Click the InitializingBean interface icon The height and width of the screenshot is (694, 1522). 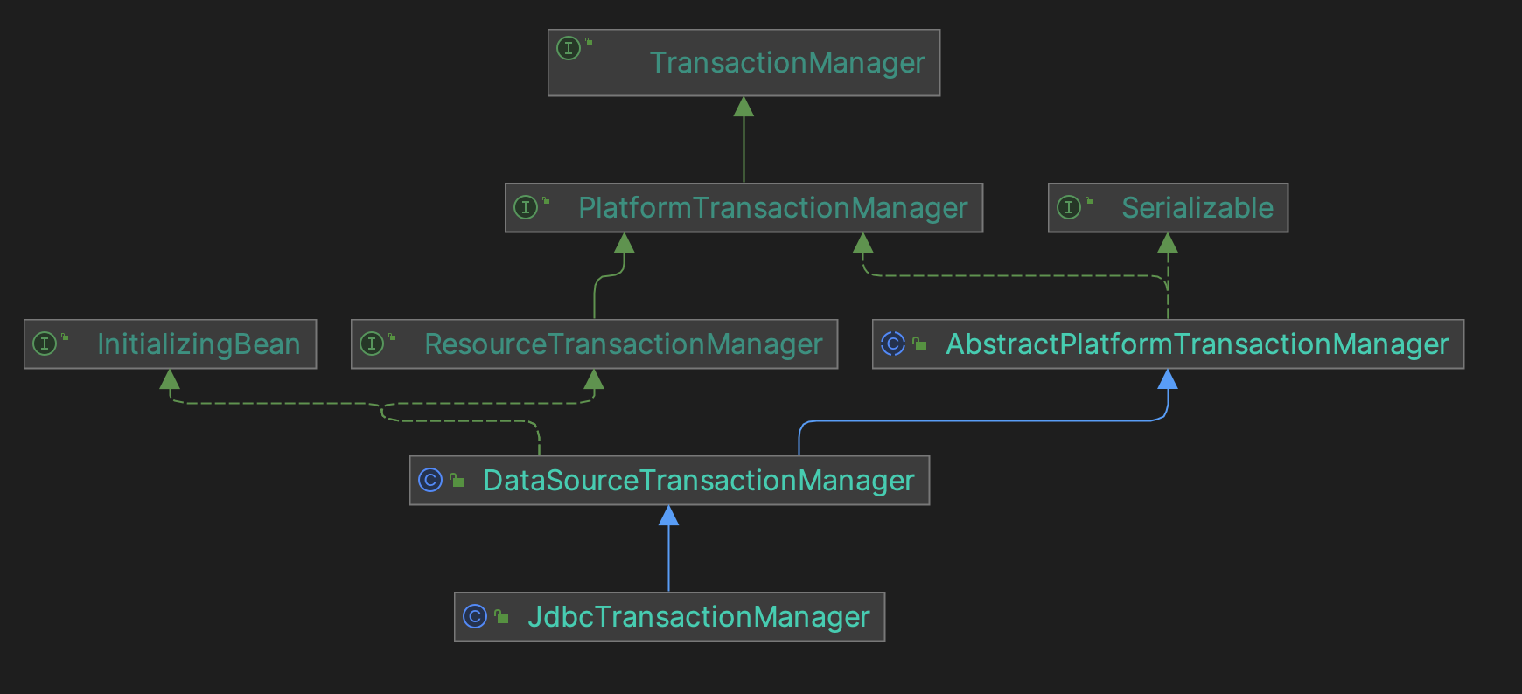[x=45, y=344]
